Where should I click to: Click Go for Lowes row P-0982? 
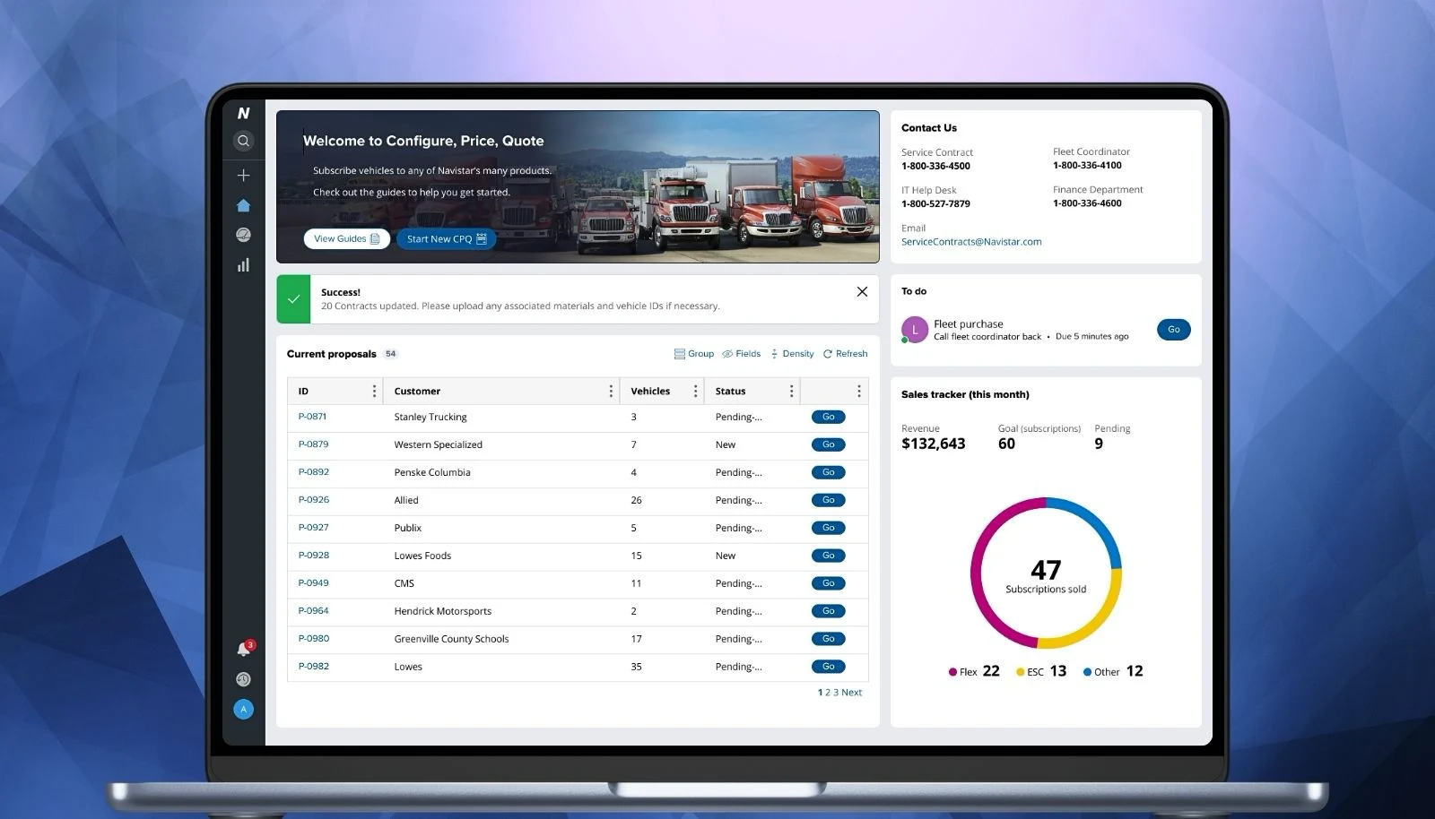828,667
